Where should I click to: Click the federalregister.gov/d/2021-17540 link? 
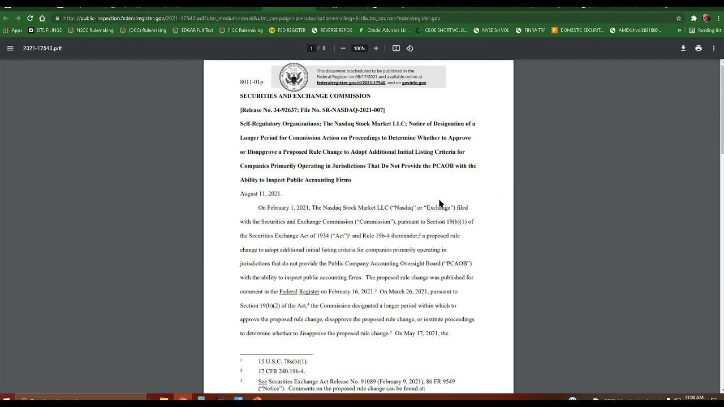[x=351, y=83]
